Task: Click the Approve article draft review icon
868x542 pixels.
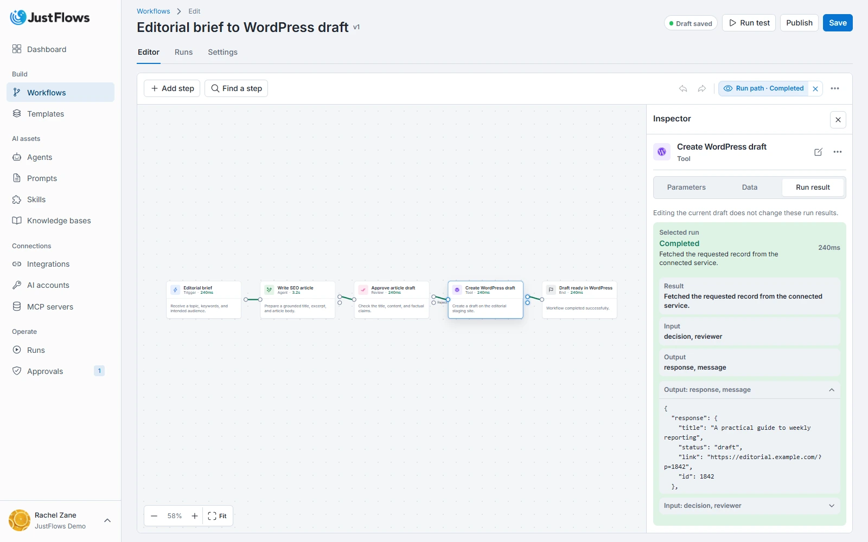Action: click(363, 290)
